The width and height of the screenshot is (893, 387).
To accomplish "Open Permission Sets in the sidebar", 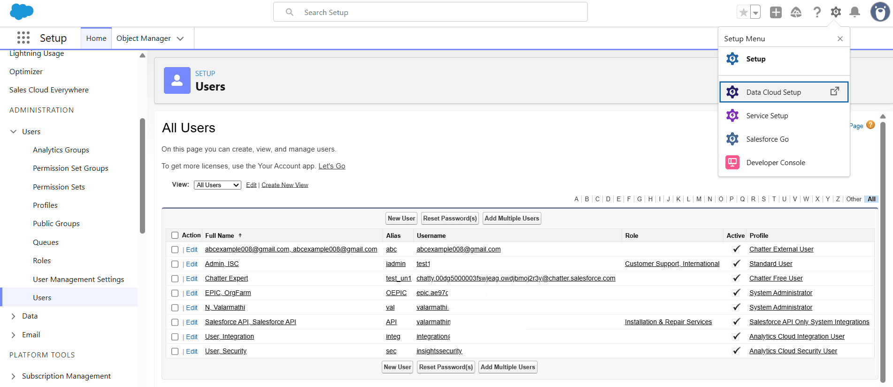I will click(x=59, y=187).
